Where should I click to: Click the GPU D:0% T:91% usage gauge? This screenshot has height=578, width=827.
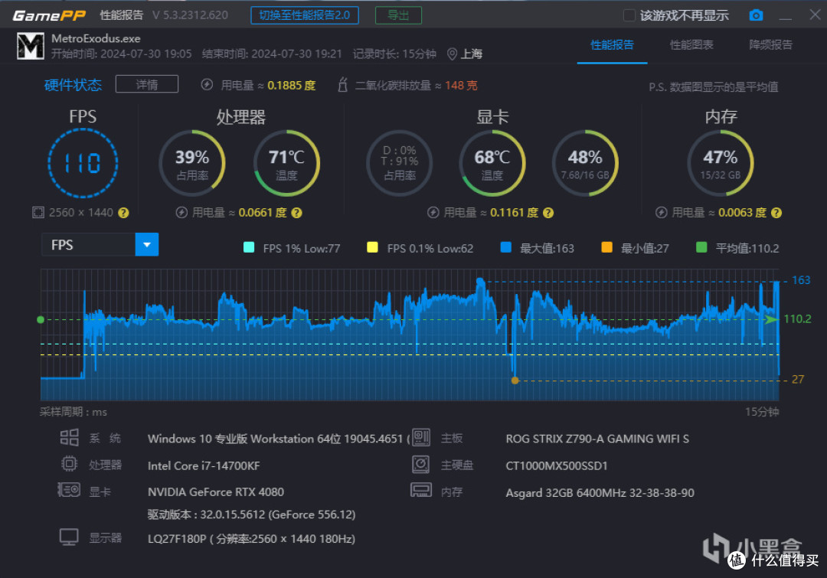[x=399, y=163]
